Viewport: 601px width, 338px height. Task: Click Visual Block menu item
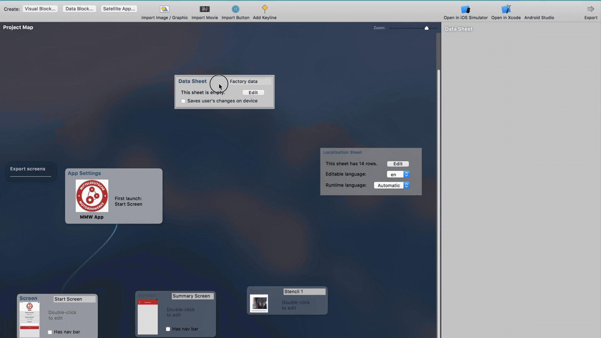40,9
